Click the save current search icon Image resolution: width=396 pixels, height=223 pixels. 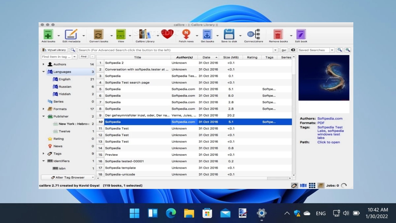coord(348,50)
